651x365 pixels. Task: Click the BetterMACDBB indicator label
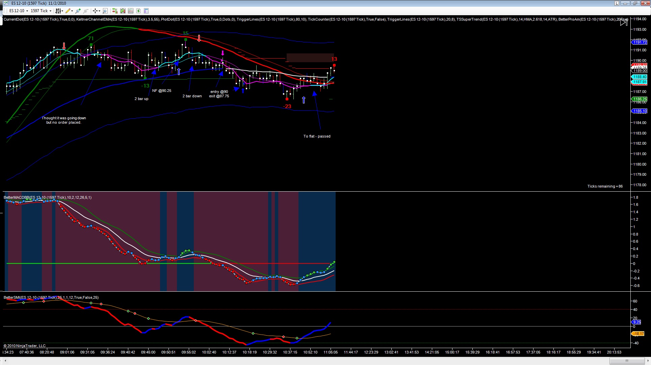coord(48,197)
